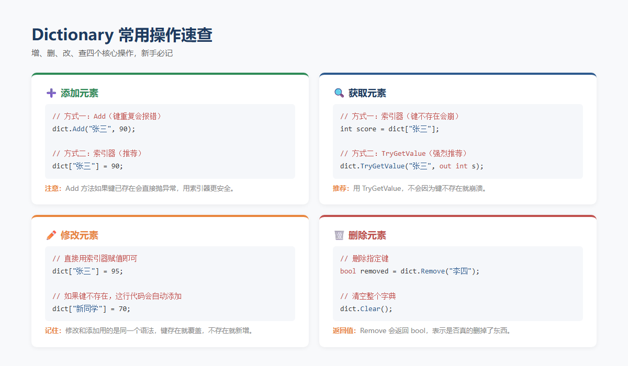
Task: Click the comment 删除指定键
Action: pyautogui.click(x=364, y=258)
